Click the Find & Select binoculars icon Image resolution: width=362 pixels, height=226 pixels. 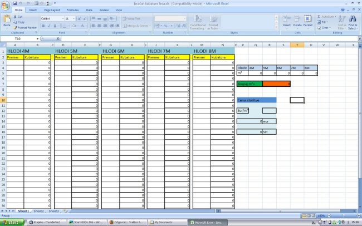[x=353, y=21]
